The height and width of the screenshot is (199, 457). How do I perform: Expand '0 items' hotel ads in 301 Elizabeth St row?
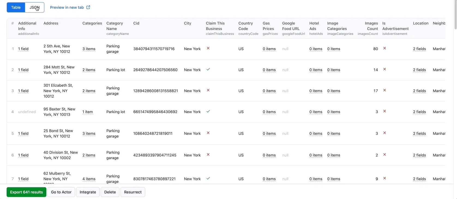[316, 91]
